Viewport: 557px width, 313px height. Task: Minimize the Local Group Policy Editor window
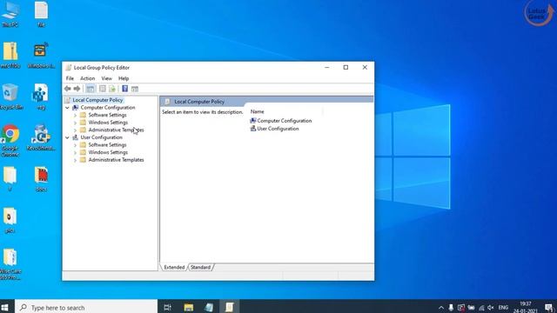click(x=327, y=68)
